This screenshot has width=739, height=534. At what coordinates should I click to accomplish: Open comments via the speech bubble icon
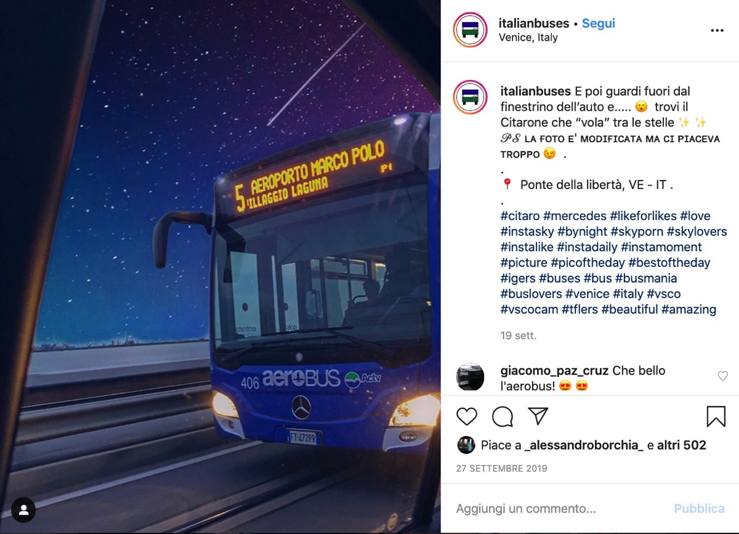point(503,417)
